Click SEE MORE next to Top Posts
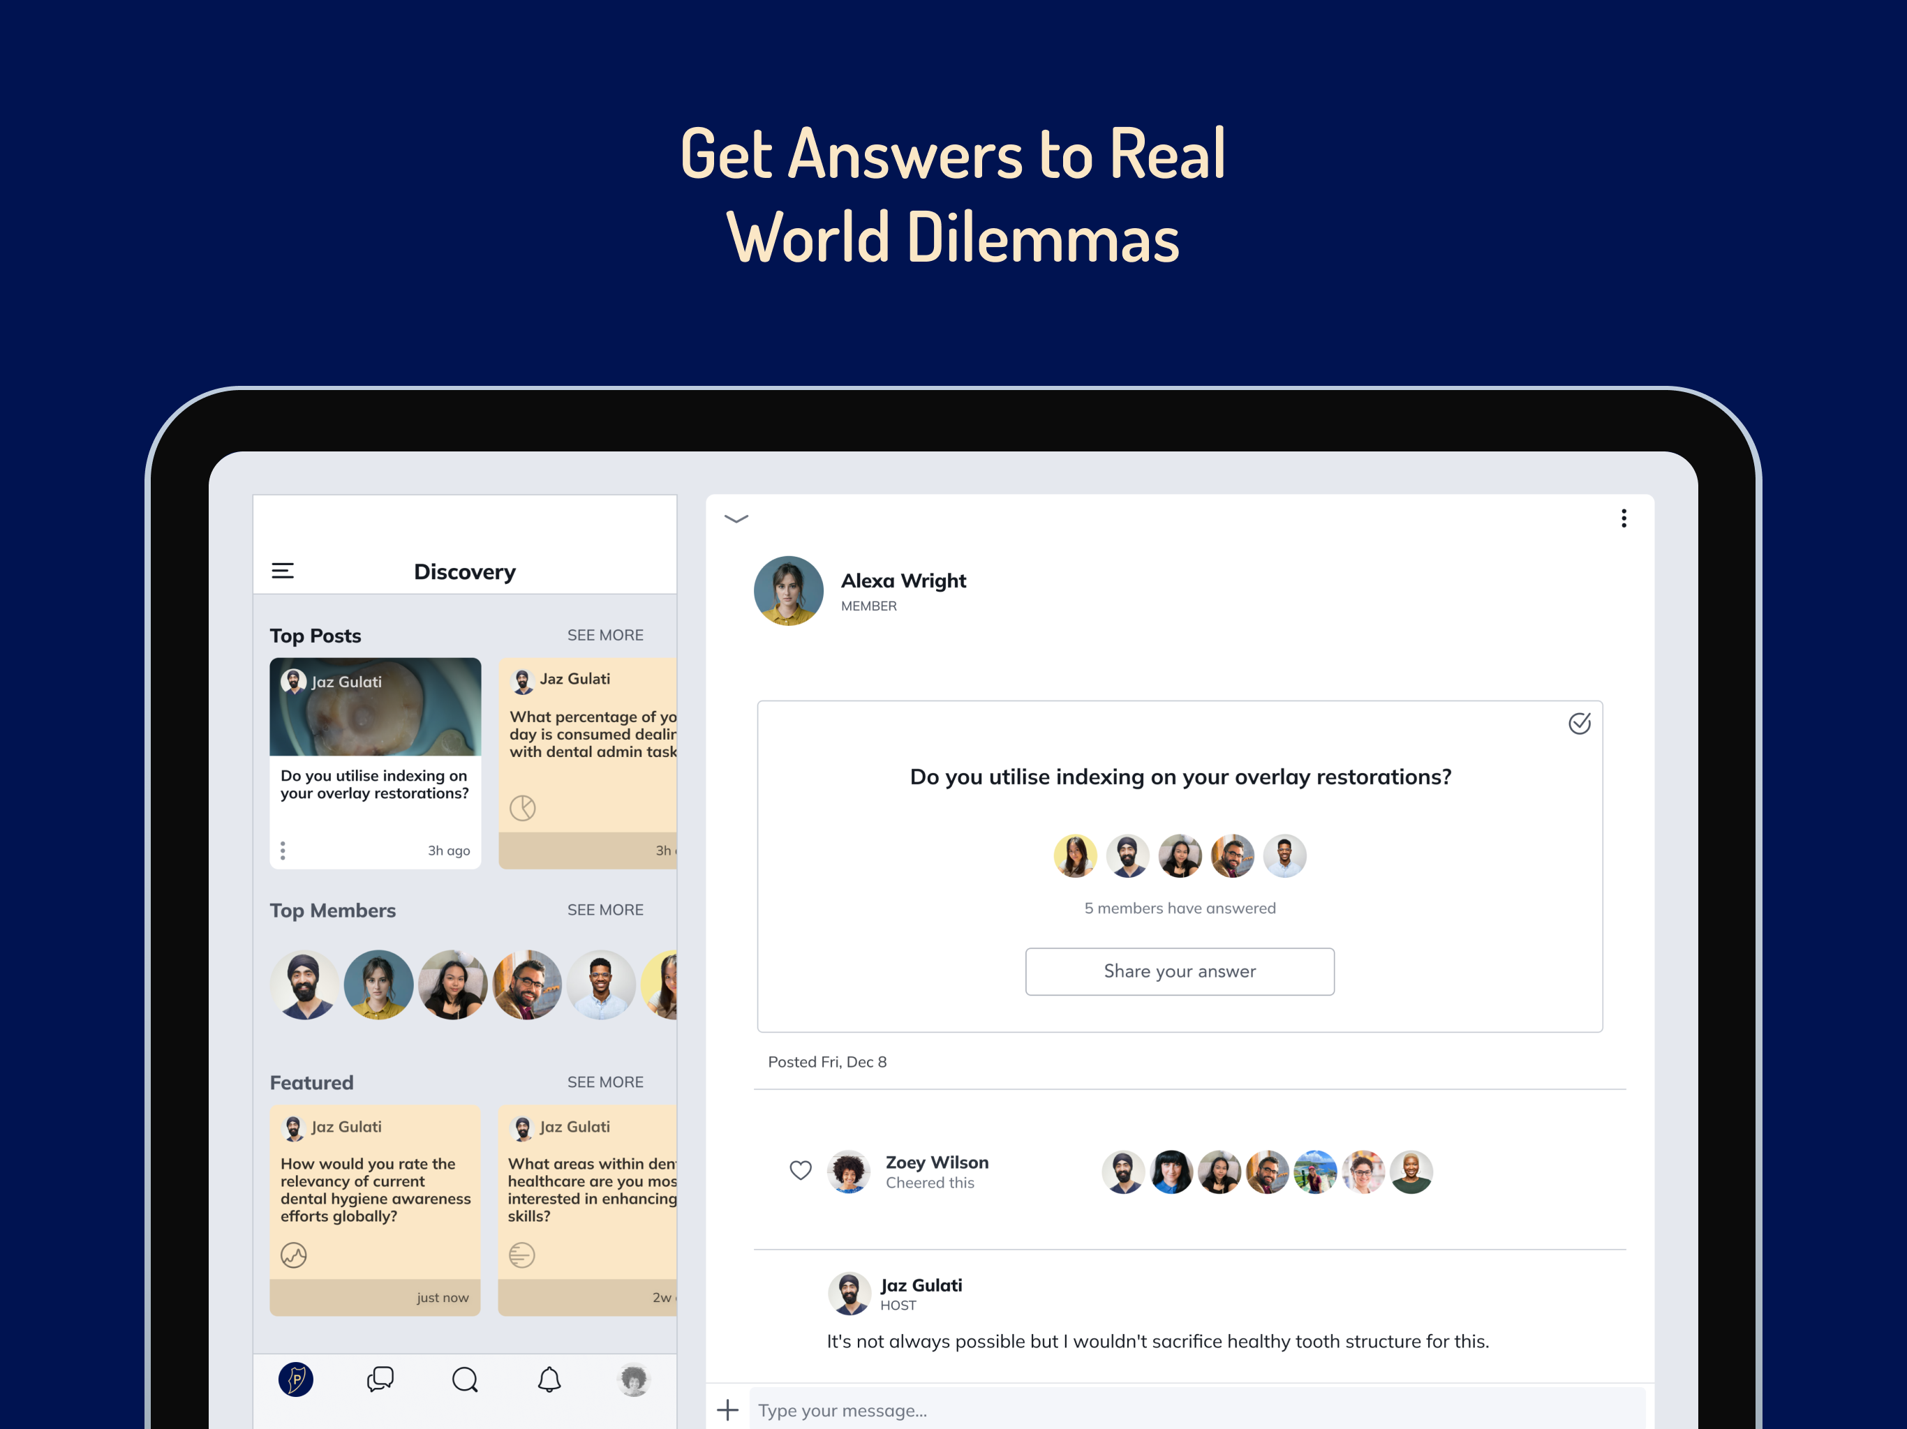The width and height of the screenshot is (1907, 1429). [x=605, y=635]
